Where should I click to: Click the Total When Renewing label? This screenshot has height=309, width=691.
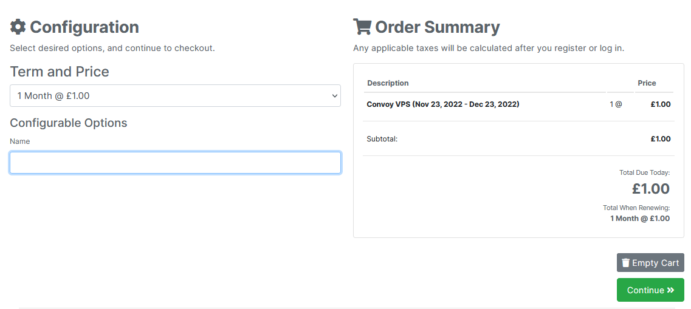[x=636, y=208]
